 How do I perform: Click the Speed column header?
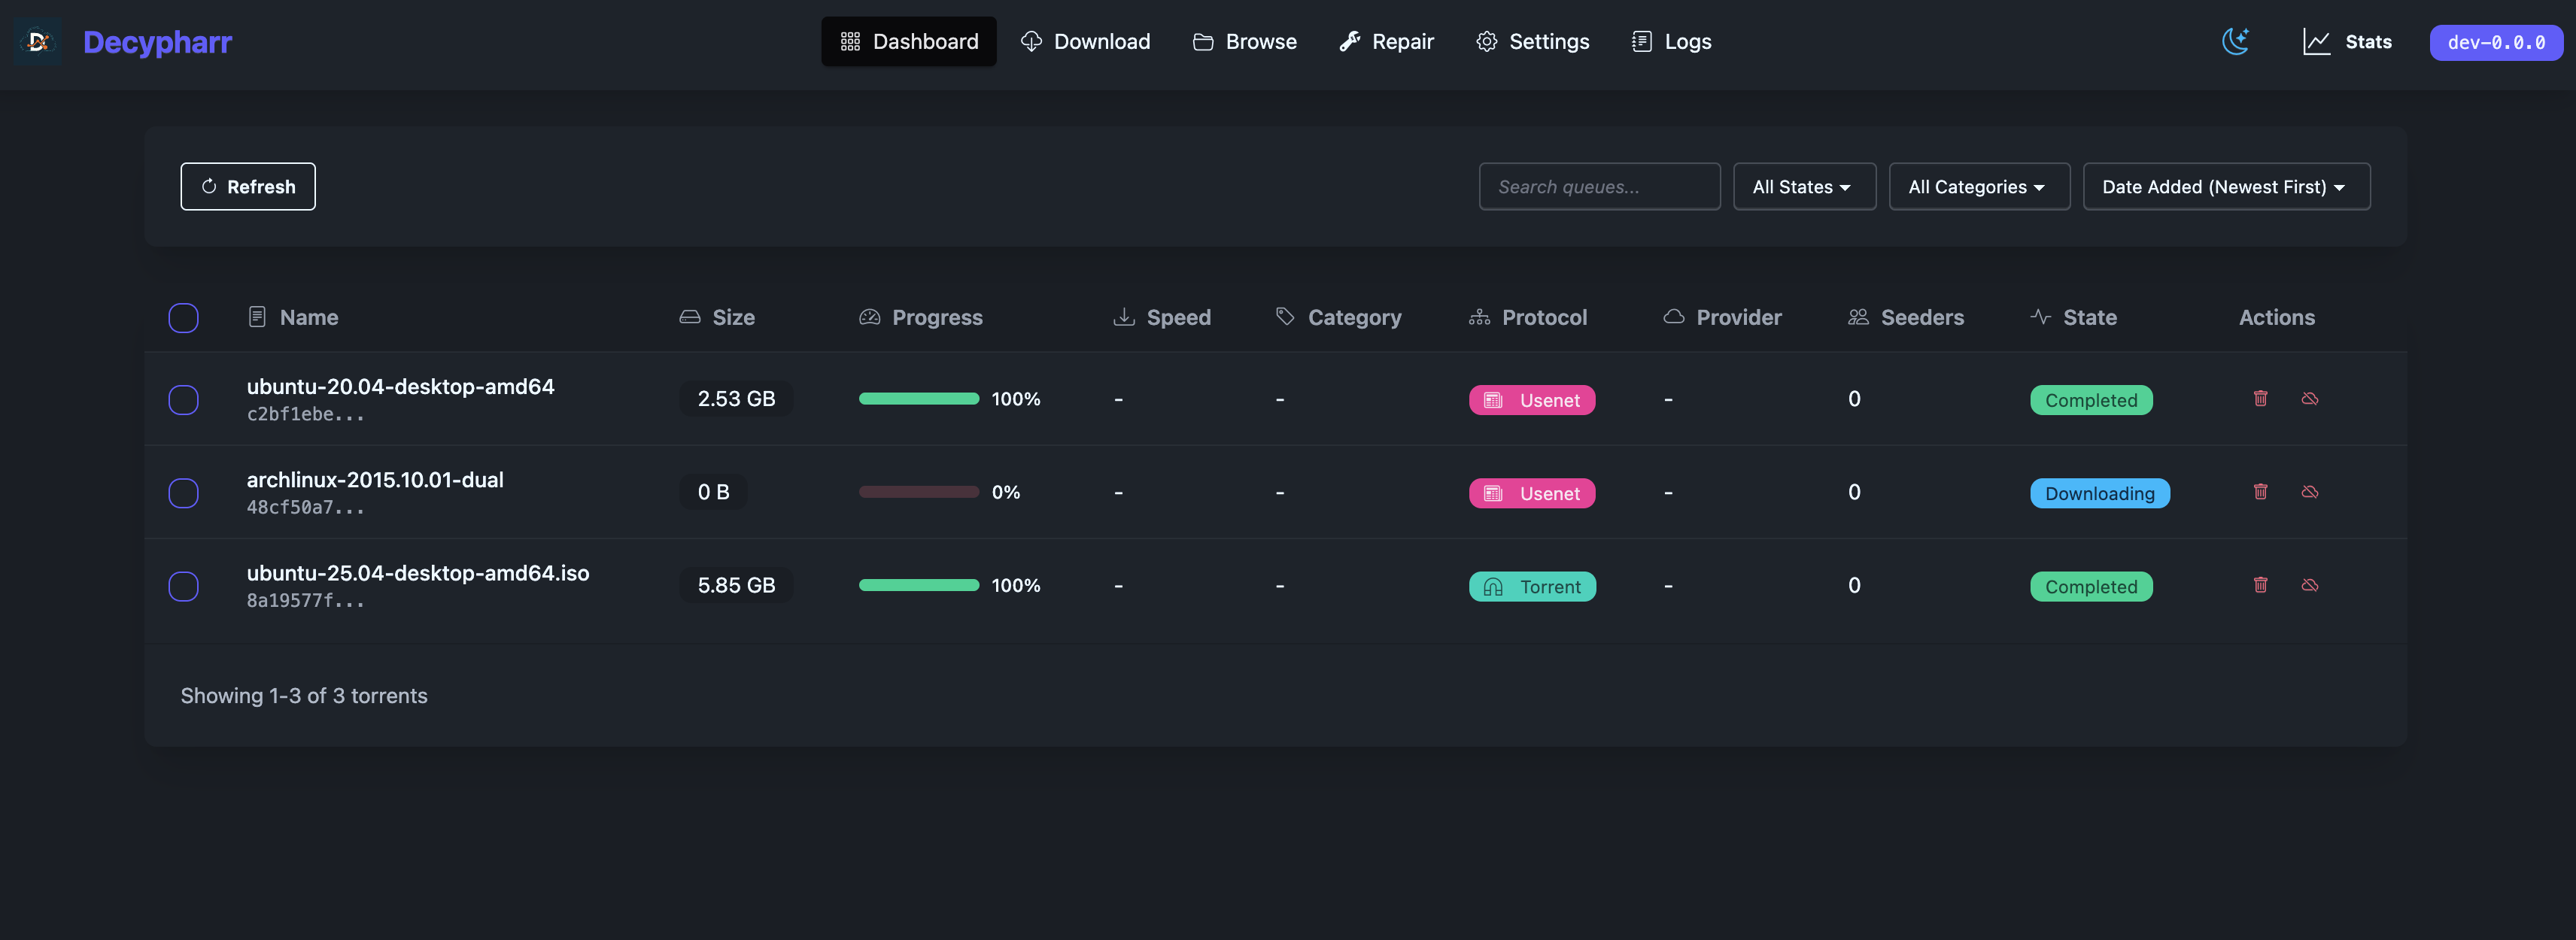(1162, 318)
